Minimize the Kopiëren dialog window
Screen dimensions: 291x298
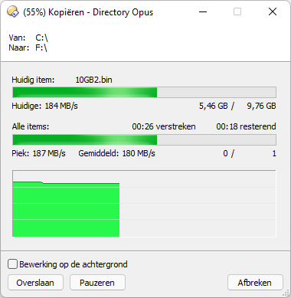point(203,11)
